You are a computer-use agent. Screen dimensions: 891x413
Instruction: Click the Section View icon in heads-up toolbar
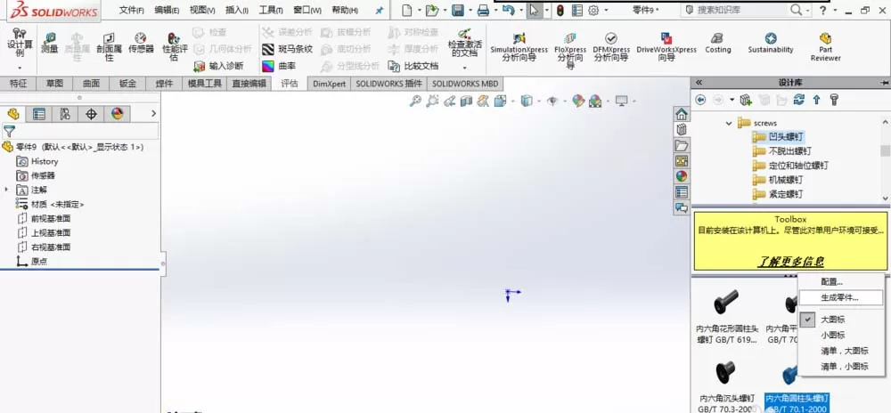tap(467, 101)
